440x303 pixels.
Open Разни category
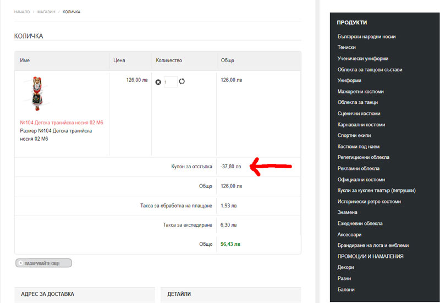344,279
